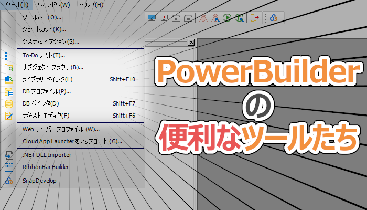Click the object browser folder icon
Screen dimensions: 367x210
click(x=9, y=68)
